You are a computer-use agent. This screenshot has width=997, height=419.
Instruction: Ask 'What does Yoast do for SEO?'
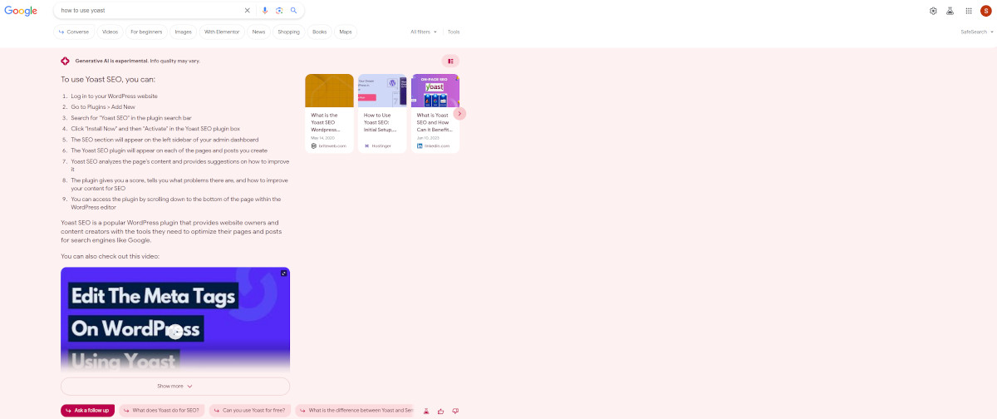point(162,411)
